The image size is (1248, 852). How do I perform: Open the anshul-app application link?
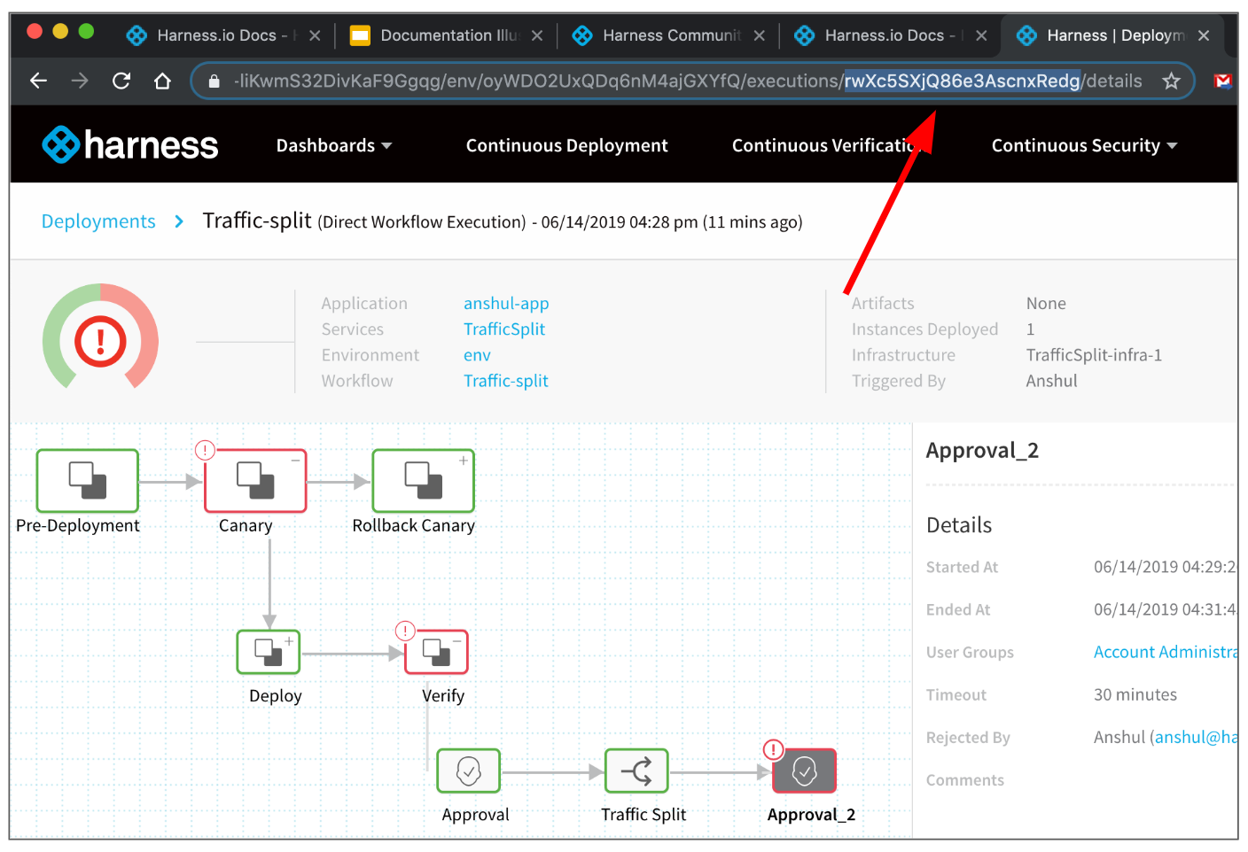click(506, 304)
